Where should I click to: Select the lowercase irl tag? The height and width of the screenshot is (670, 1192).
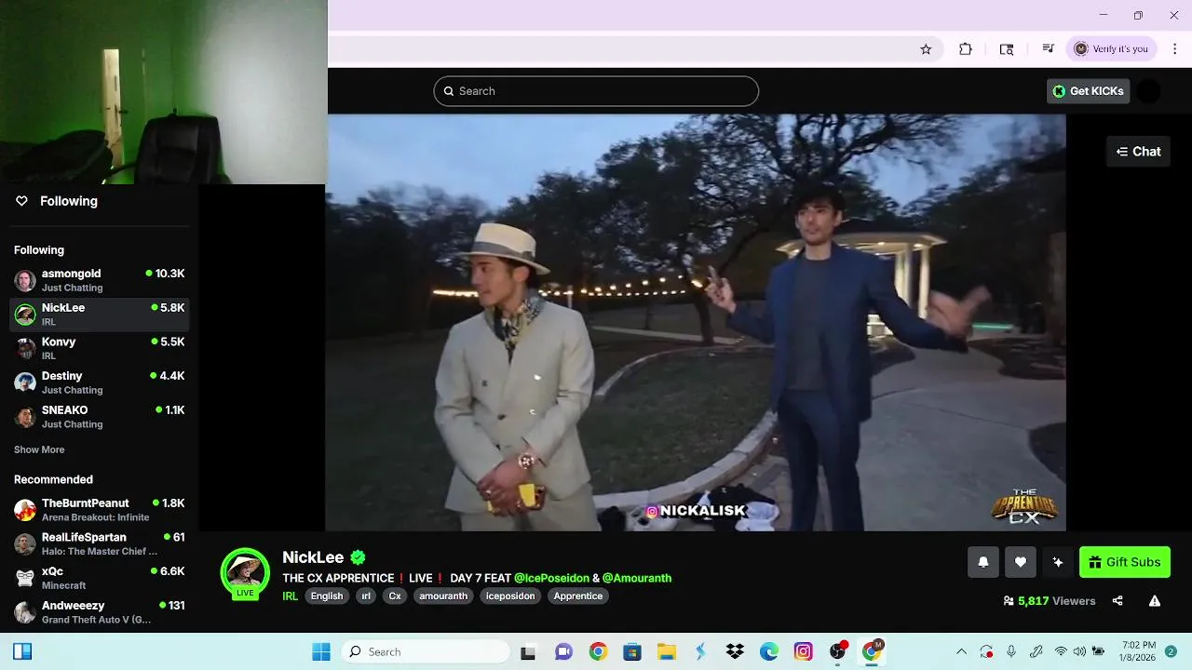[366, 596]
